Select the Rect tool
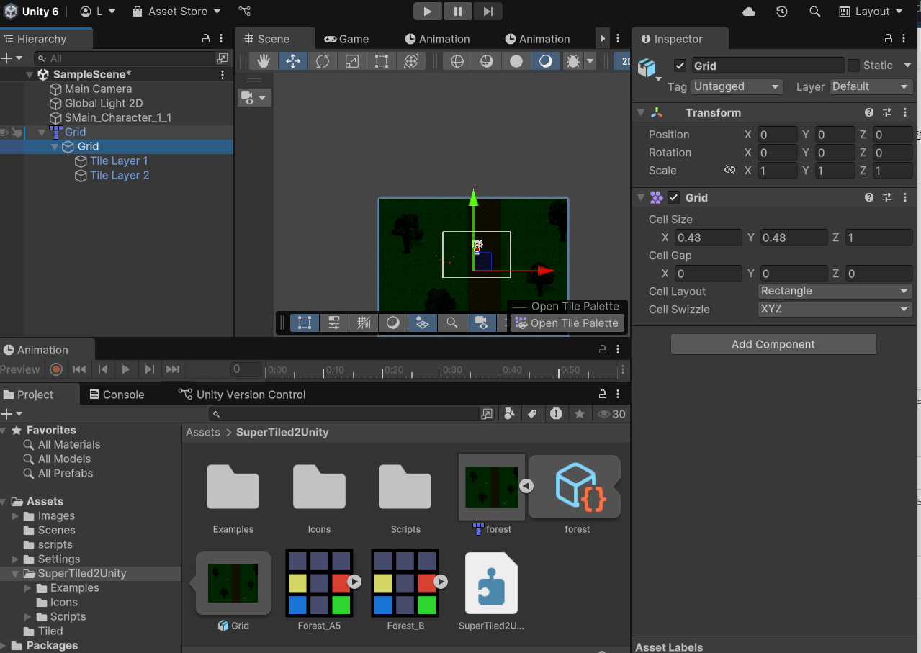This screenshot has height=653, width=921. 382,61
